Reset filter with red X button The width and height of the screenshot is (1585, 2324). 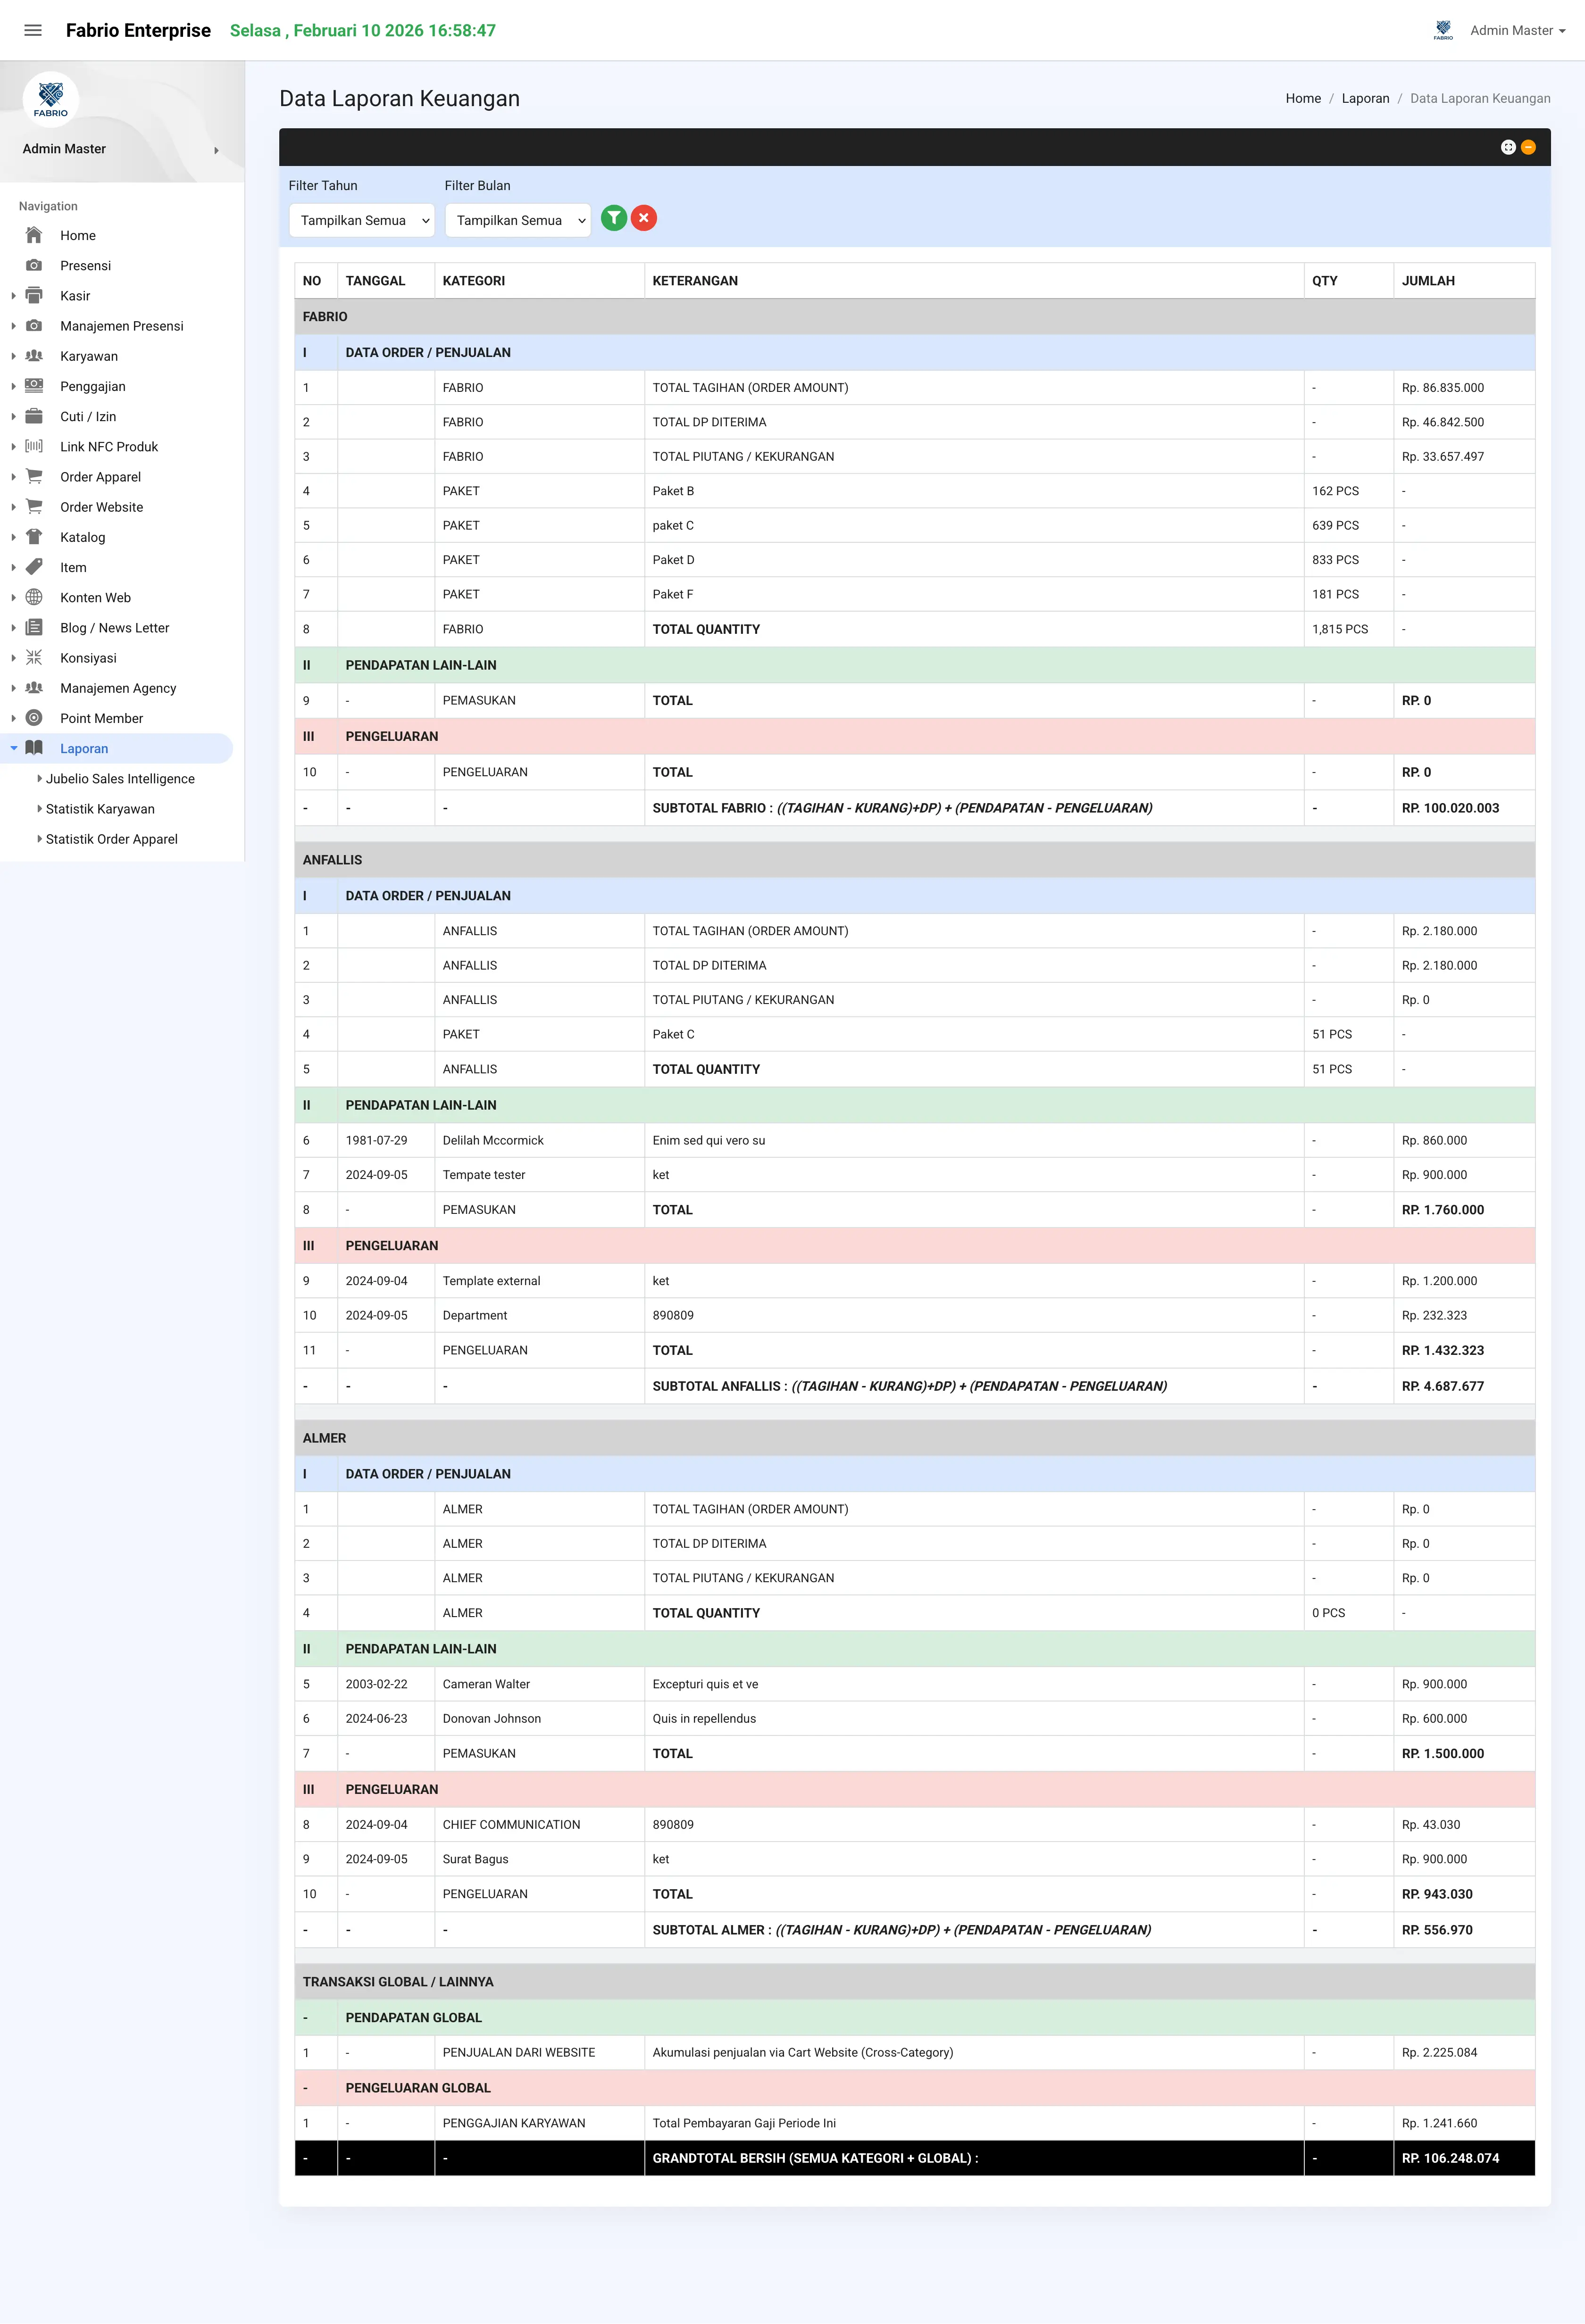644,218
